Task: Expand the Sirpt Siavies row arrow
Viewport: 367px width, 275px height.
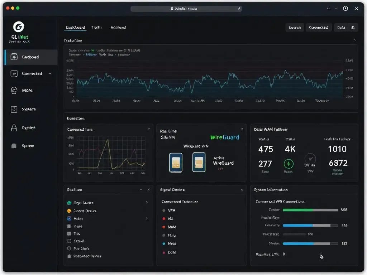Action: tap(147, 202)
